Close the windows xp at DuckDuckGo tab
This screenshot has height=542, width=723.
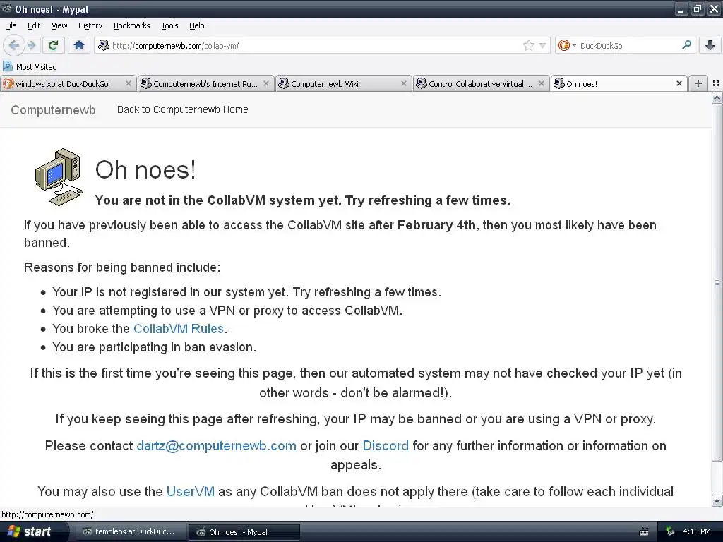[x=129, y=83]
